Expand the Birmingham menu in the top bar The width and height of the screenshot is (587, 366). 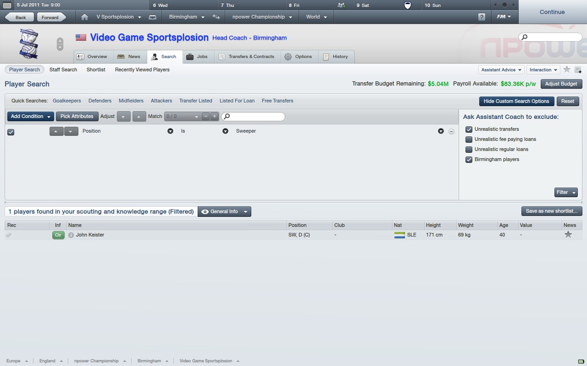click(187, 17)
